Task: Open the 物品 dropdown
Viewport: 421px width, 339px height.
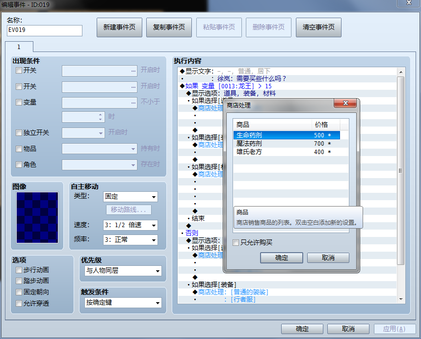Action: tap(100, 149)
